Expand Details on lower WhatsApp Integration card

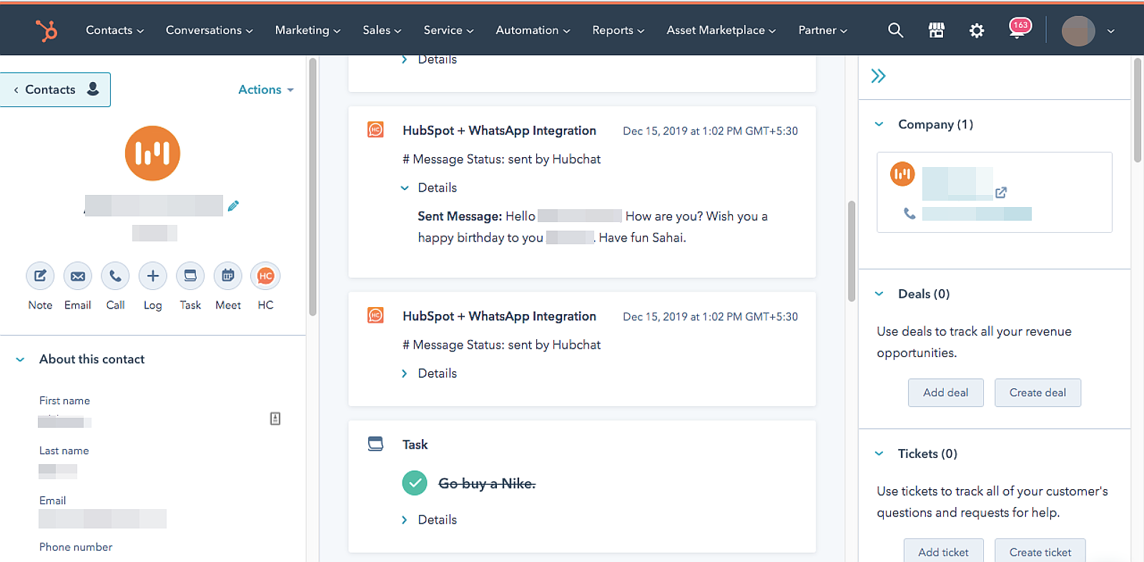(405, 373)
